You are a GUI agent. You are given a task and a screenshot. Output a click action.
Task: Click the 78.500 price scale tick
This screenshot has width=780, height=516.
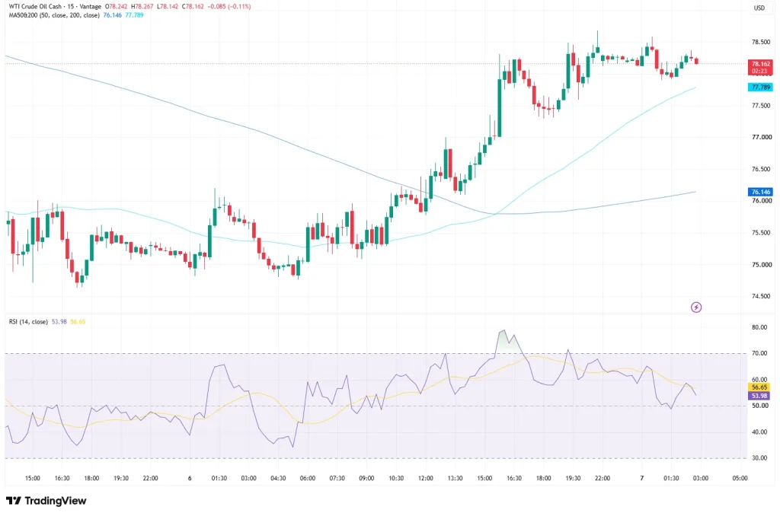(762, 43)
